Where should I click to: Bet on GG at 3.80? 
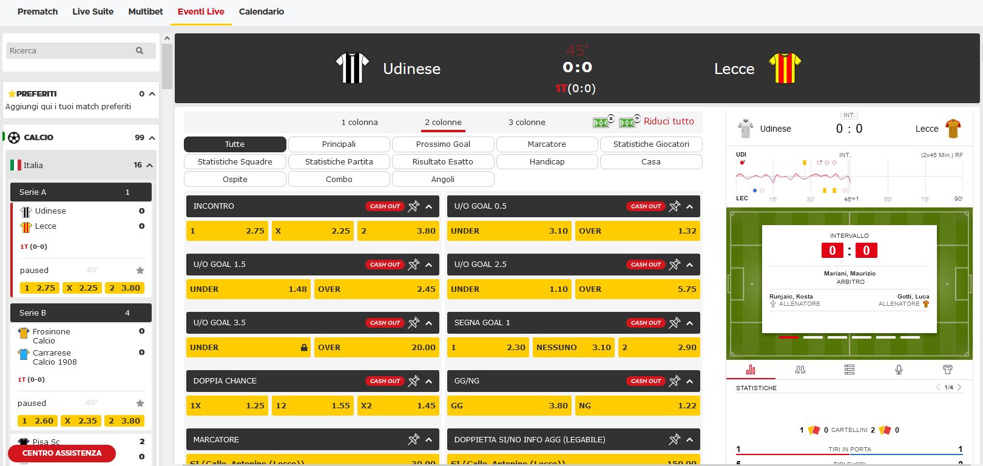(509, 406)
